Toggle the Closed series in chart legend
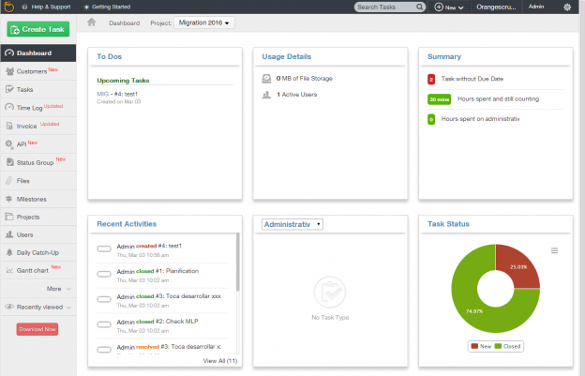The width and height of the screenshot is (585, 376). [511, 346]
